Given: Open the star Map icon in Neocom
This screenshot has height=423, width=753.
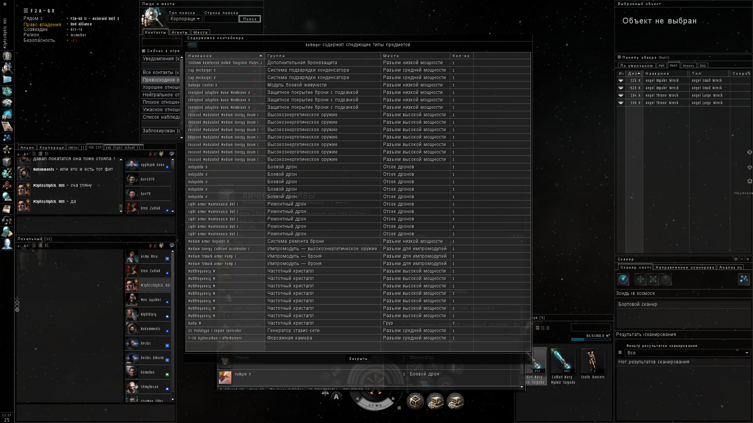Looking at the screenshot, I should pyautogui.click(x=7, y=138).
